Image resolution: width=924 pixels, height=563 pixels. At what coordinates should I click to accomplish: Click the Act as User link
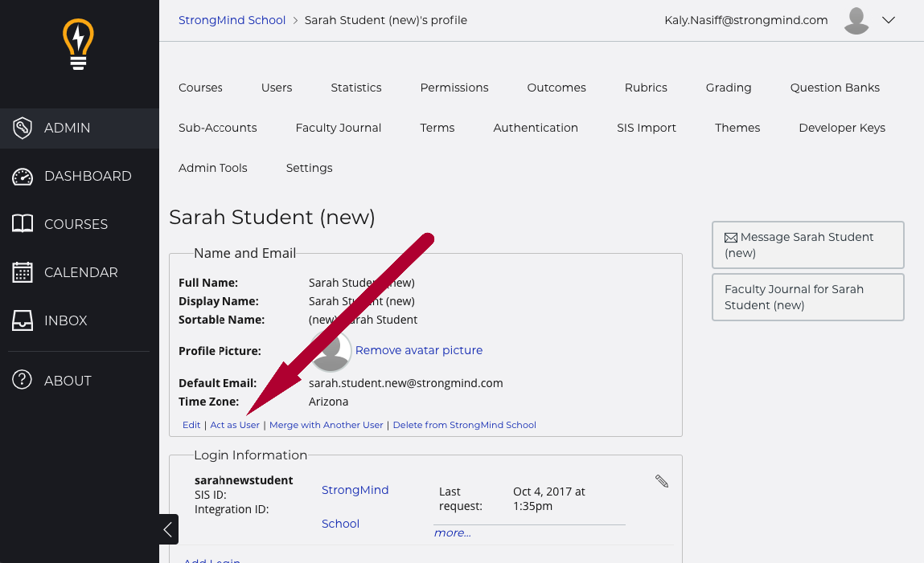click(235, 425)
